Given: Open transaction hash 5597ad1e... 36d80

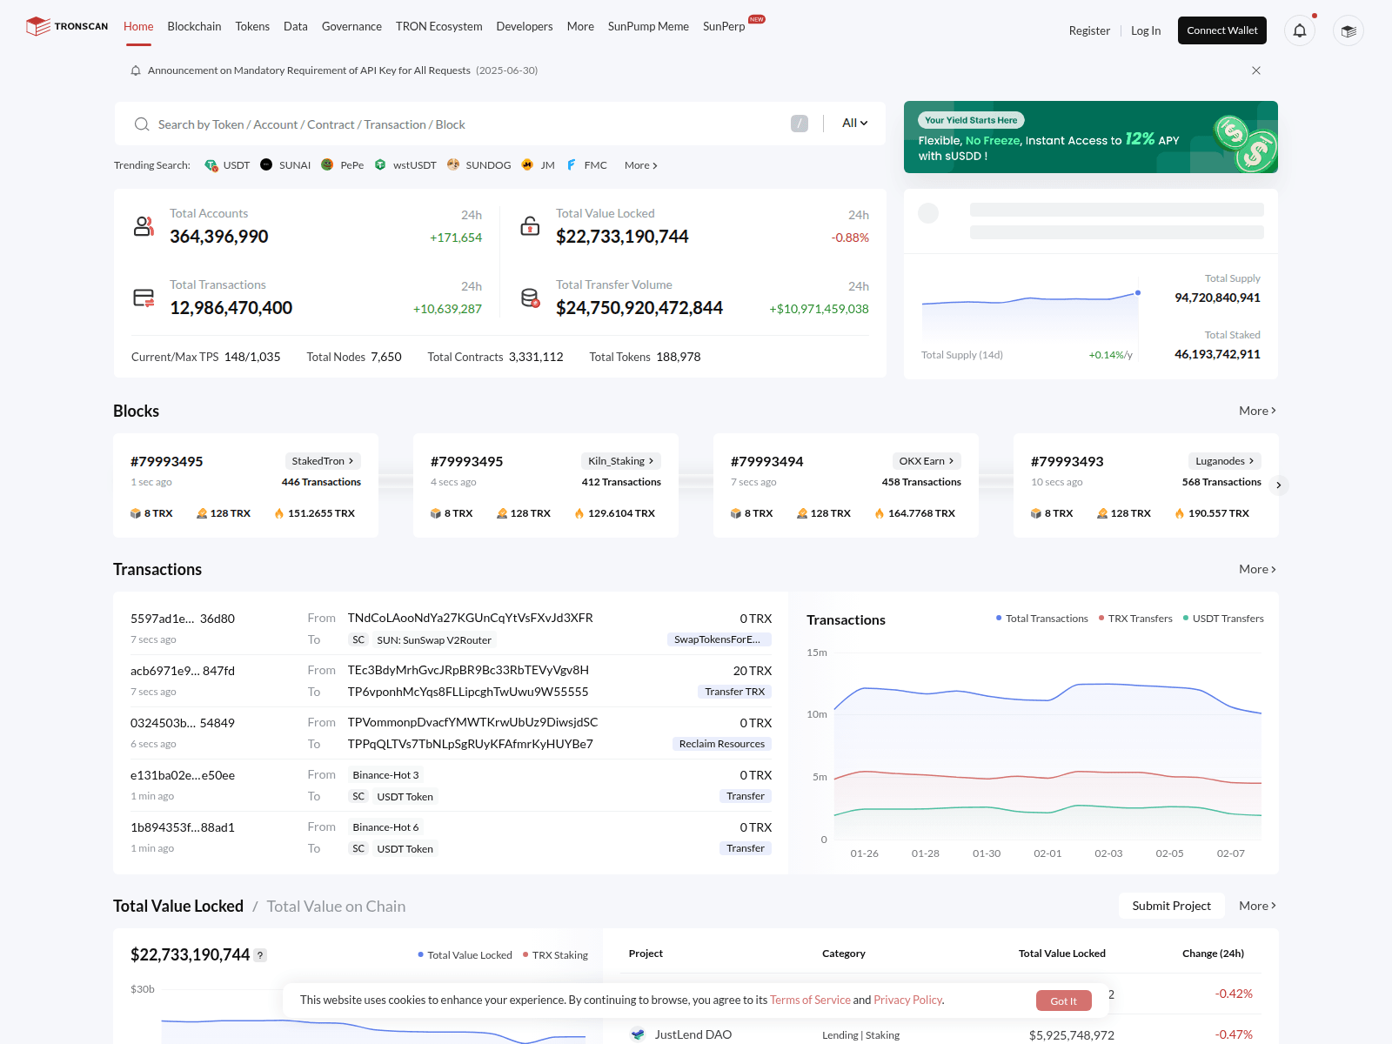Looking at the screenshot, I should point(183,619).
